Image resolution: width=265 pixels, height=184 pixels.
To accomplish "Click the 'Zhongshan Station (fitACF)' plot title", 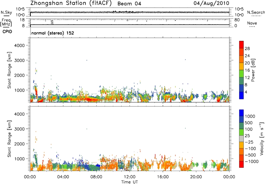I will coord(71,3).
